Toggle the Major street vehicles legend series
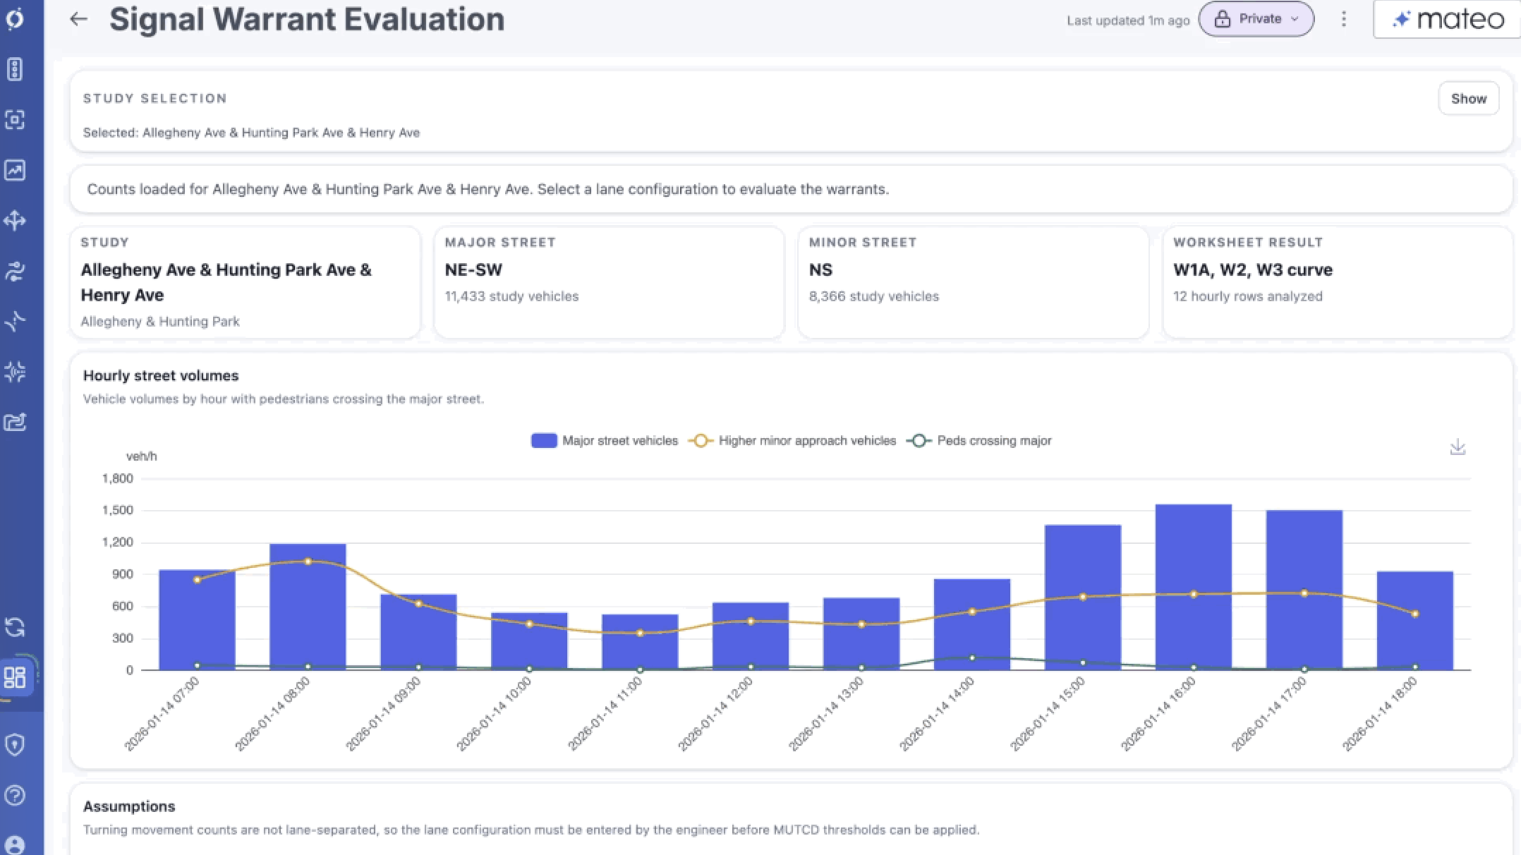Image resolution: width=1521 pixels, height=855 pixels. pos(605,441)
